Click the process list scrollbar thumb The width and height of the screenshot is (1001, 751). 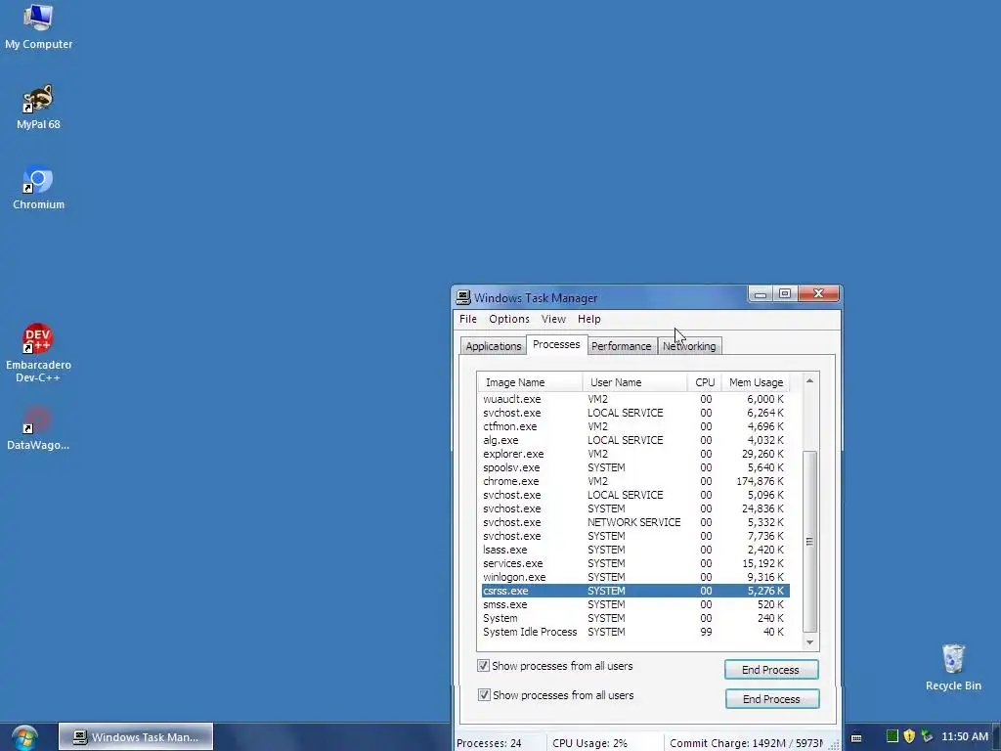point(809,542)
